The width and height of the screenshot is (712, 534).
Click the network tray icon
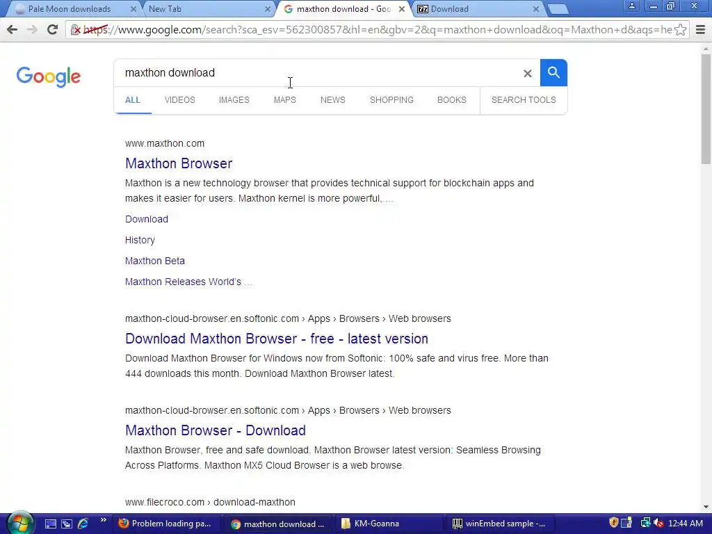click(645, 524)
